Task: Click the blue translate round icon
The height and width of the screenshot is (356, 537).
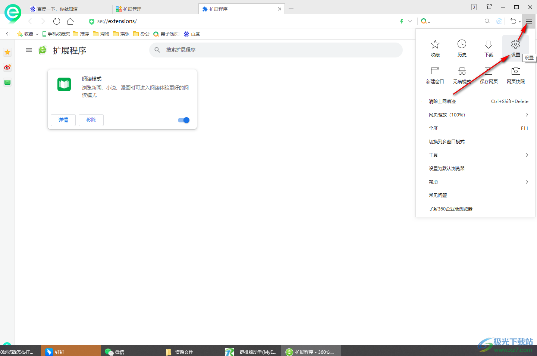Action: pos(499,21)
